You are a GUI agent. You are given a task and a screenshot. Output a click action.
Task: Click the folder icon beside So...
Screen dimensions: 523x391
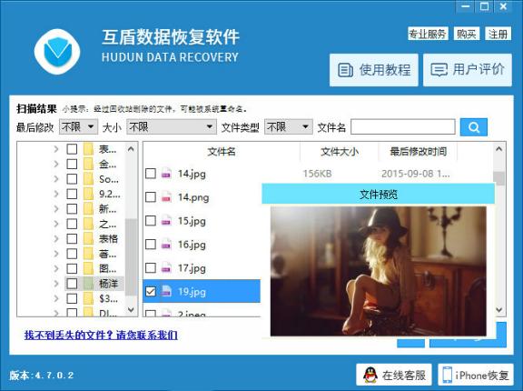point(88,179)
